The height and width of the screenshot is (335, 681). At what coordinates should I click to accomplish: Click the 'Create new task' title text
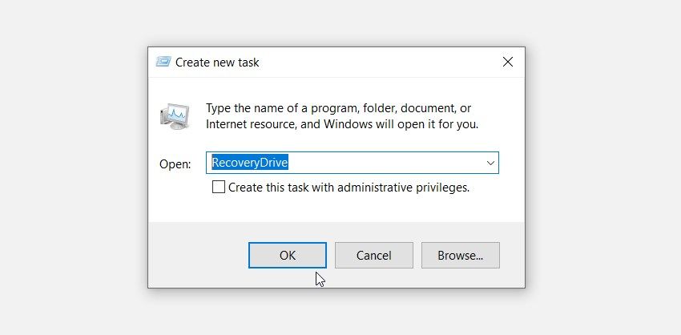[217, 63]
